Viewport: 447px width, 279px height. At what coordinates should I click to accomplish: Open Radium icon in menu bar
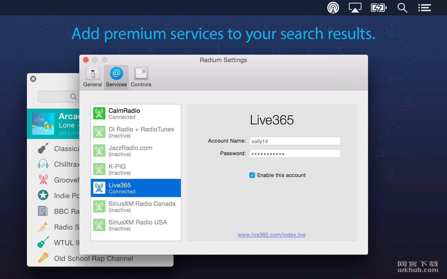pyautogui.click(x=333, y=8)
